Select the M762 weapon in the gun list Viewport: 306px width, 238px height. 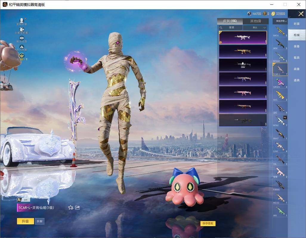pos(280,121)
